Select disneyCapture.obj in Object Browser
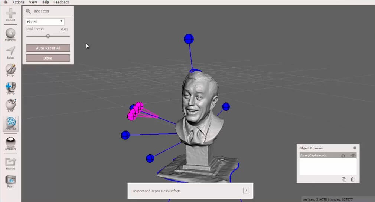 328,155
